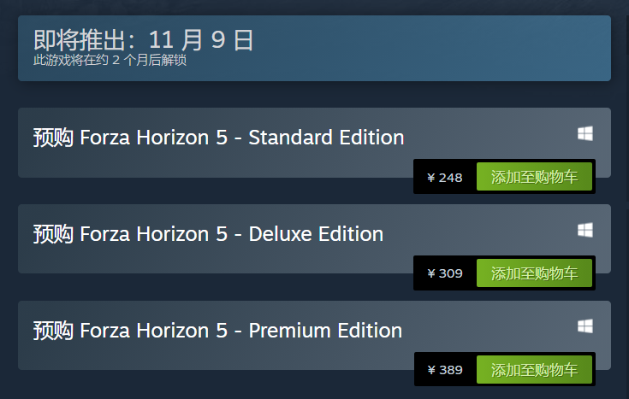This screenshot has height=399, width=629.
Task: Click 预购 prefix on the Standard Edition row
Action: tap(53, 138)
